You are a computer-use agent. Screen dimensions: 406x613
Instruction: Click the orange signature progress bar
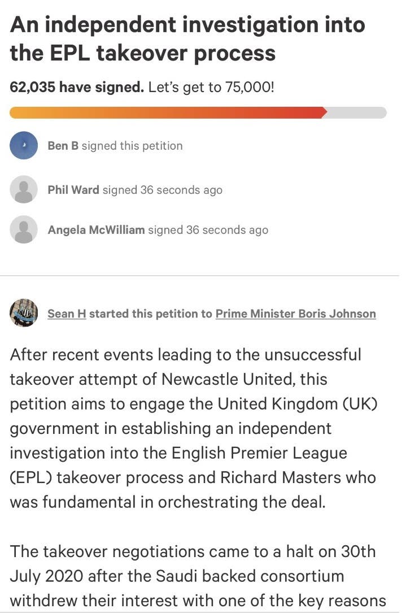pyautogui.click(x=168, y=112)
